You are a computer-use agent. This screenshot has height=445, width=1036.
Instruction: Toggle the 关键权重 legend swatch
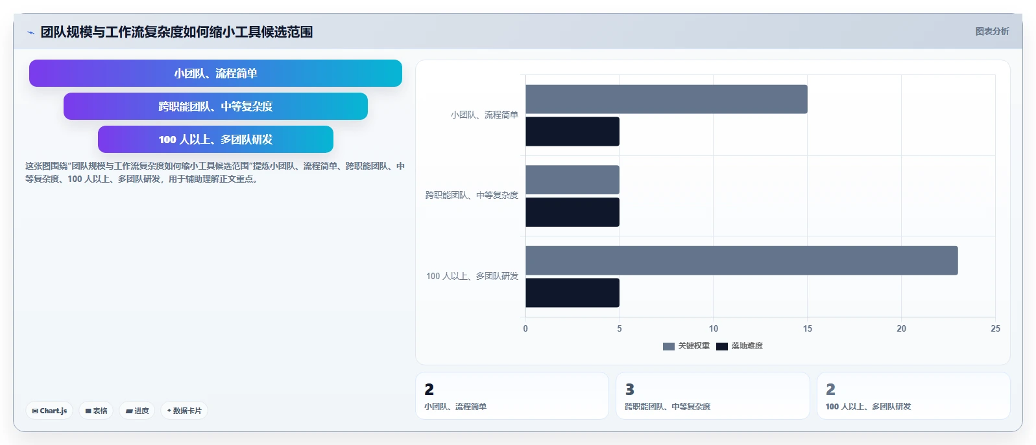[668, 347]
